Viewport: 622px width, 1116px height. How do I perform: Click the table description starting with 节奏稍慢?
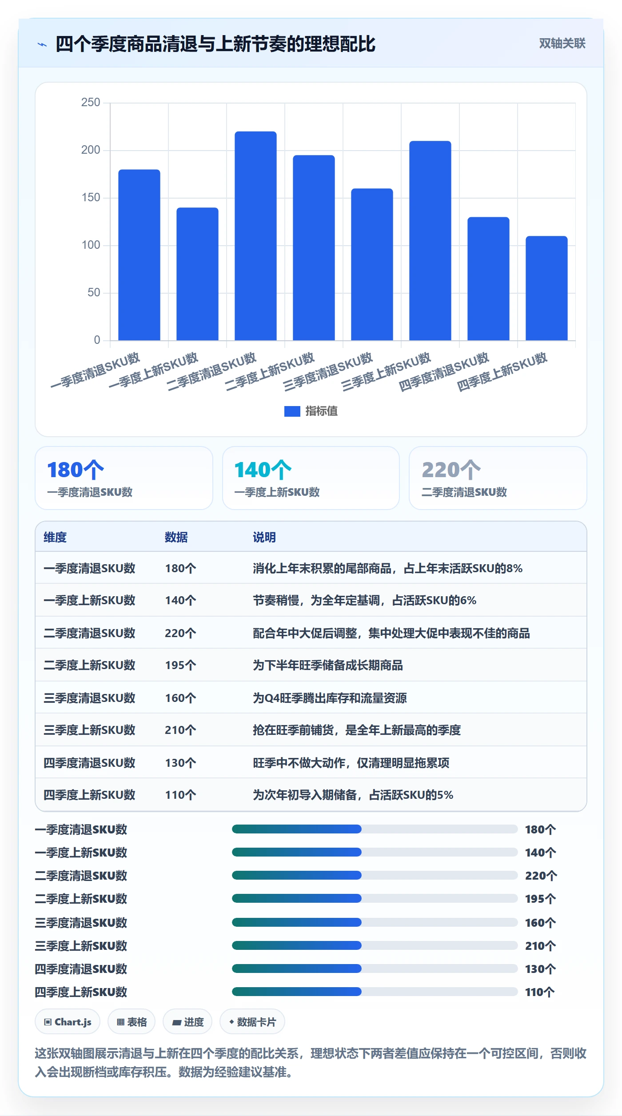coord(364,600)
